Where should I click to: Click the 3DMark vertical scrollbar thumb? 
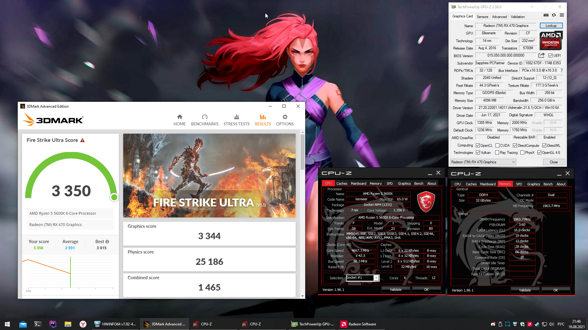[x=303, y=152]
